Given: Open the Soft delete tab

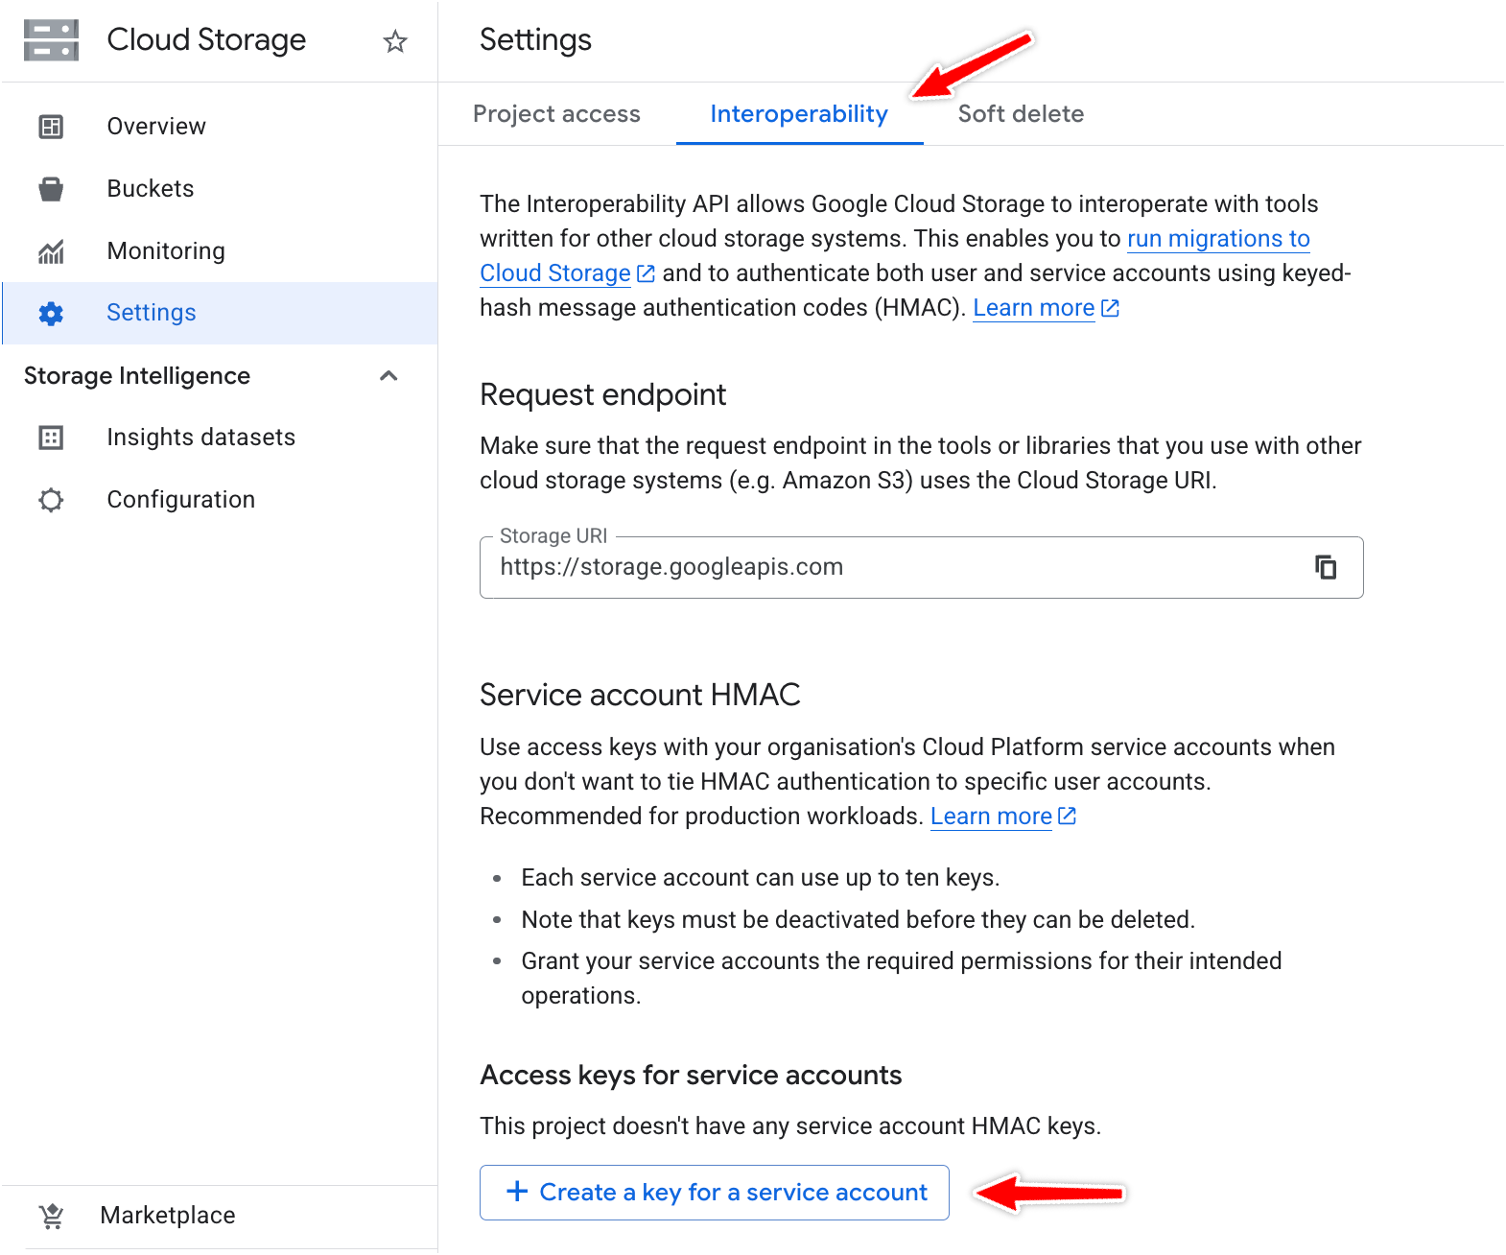Looking at the screenshot, I should click(1021, 114).
